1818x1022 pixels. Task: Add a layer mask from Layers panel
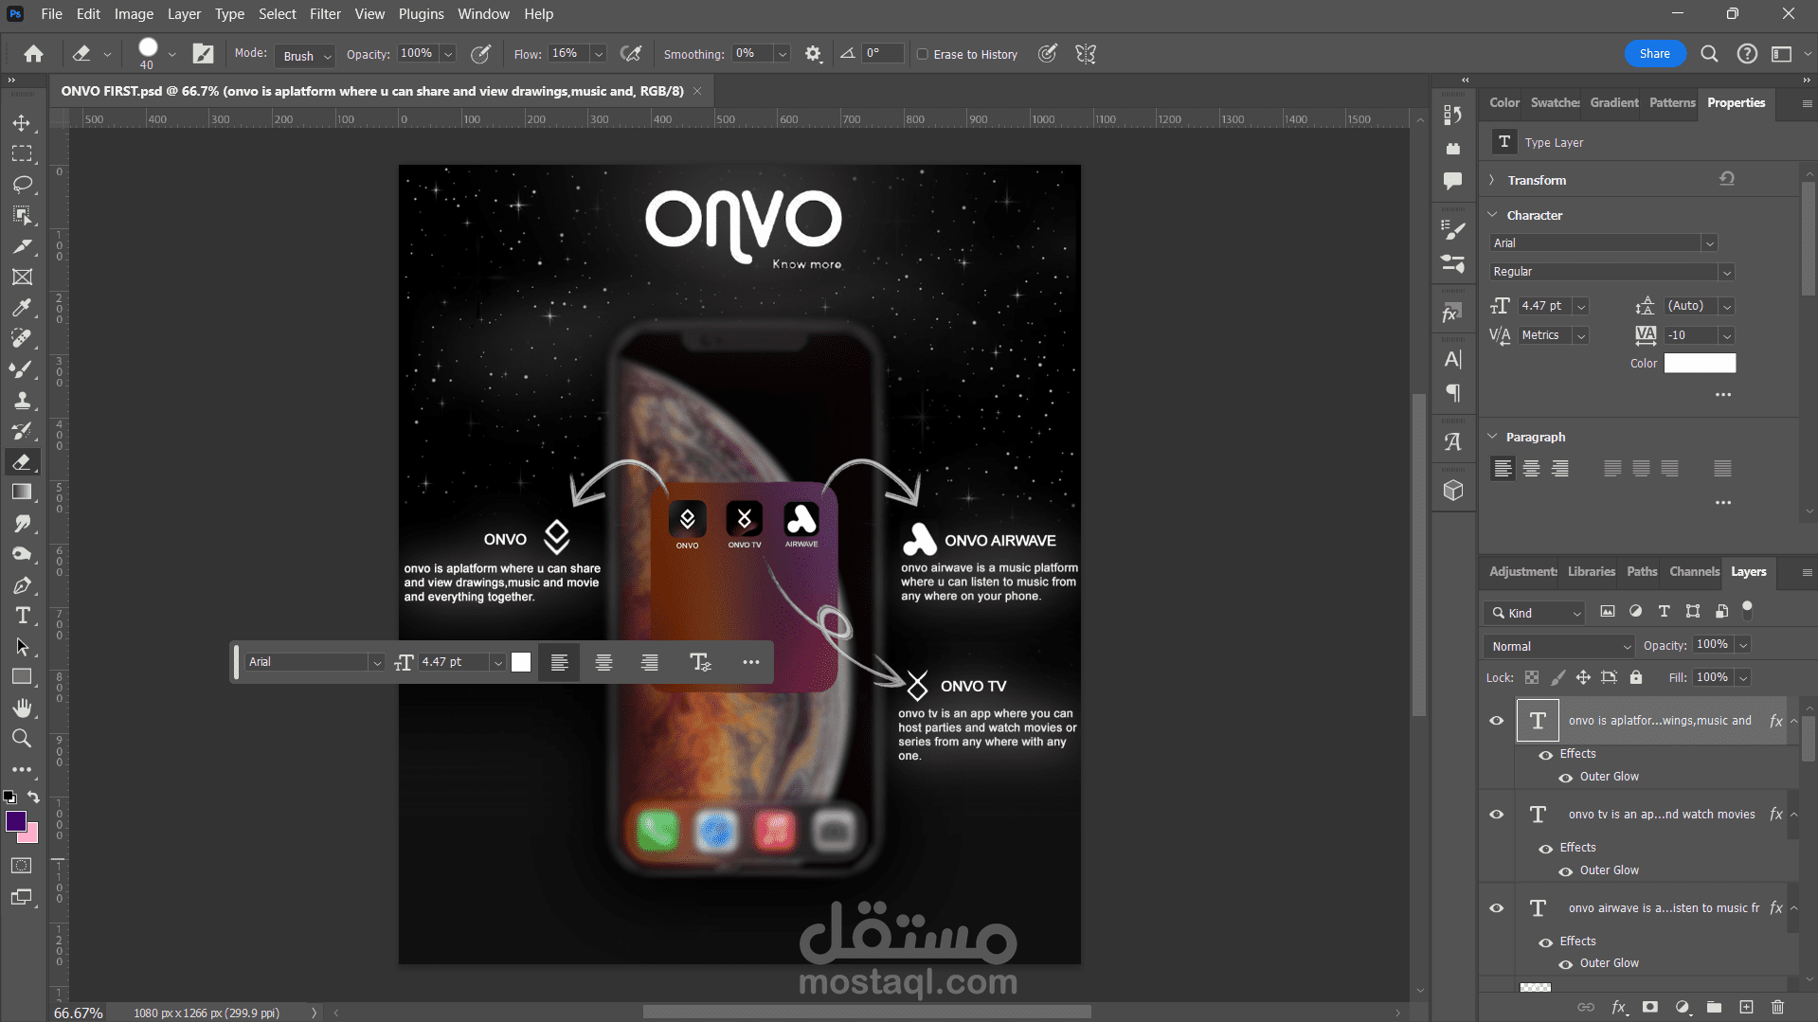1650,1007
